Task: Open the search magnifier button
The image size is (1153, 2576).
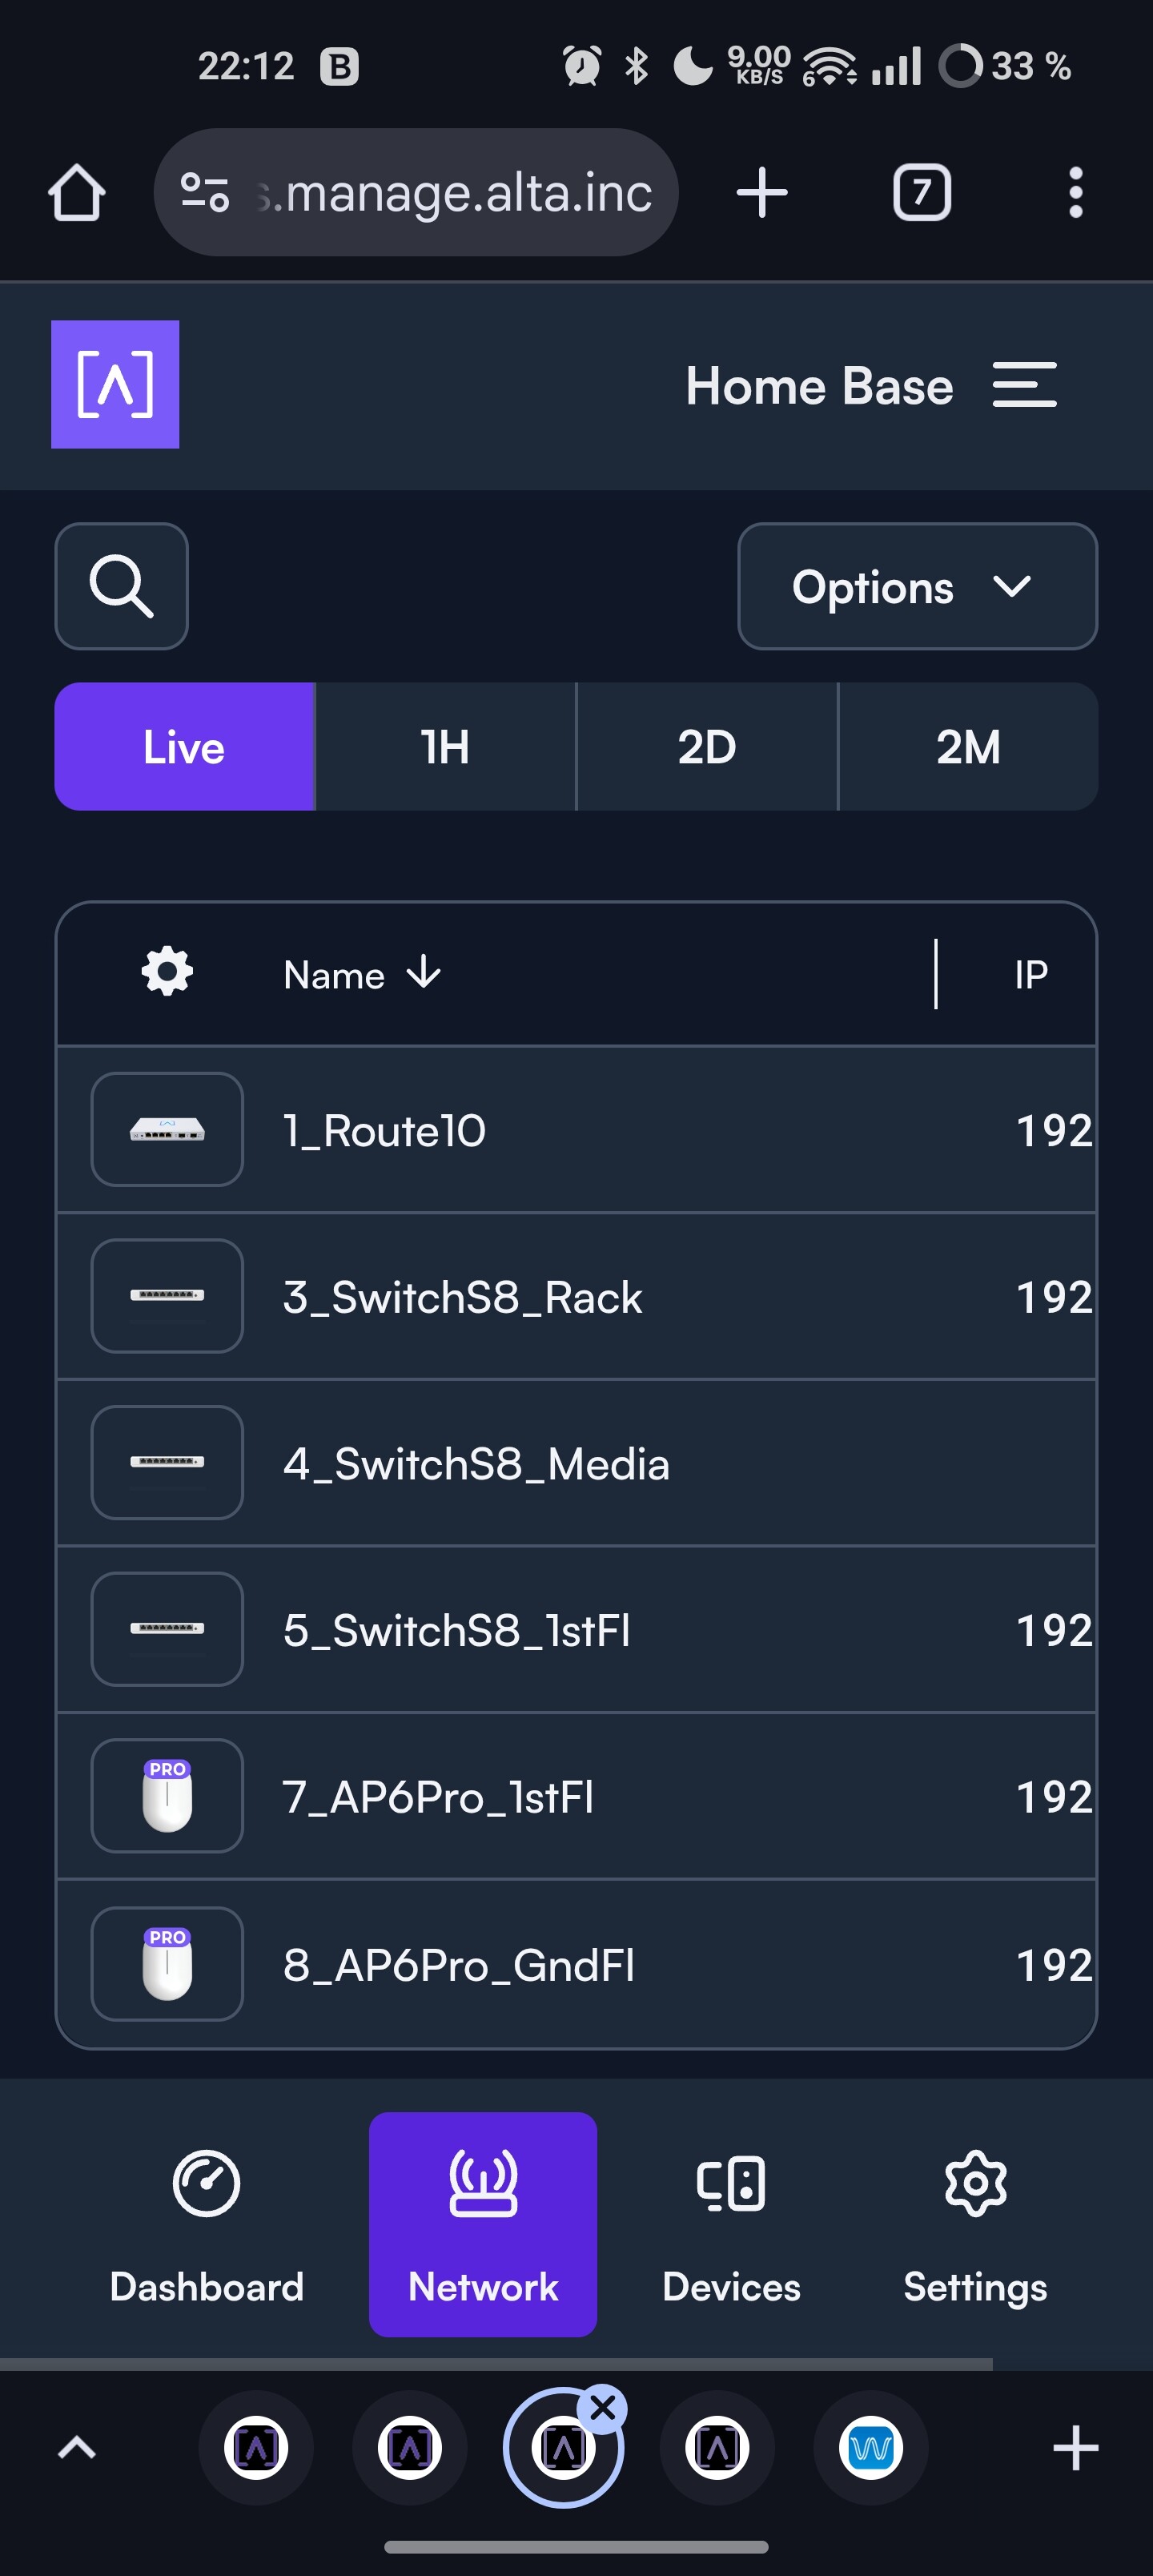Action: tap(121, 586)
